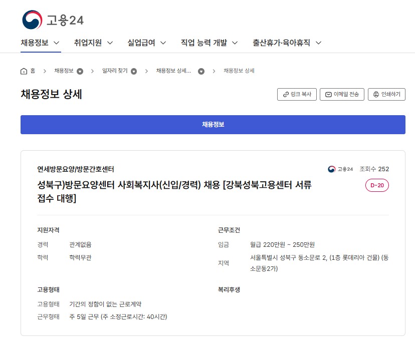
Task: Open the 출산휴가·육아휴직 menu
Action: tap(281, 43)
